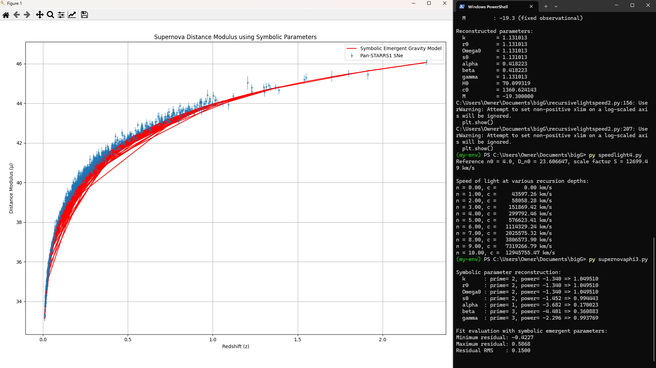
Task: Open the Edit axis and curve parameters tool
Action: coord(72,15)
